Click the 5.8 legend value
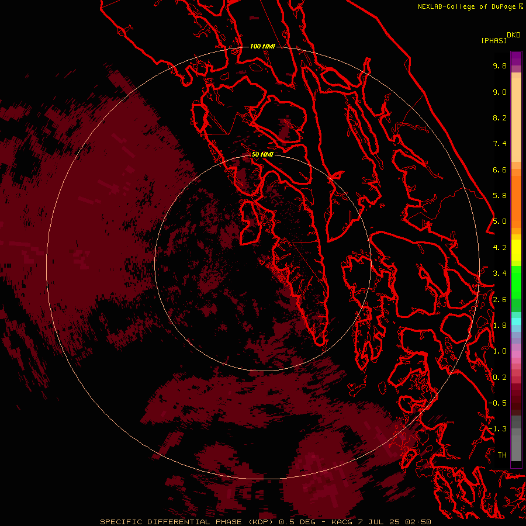This screenshot has width=526, height=526. 500,196
